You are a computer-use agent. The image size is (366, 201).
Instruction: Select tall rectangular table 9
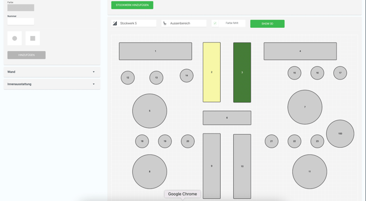coord(212,166)
